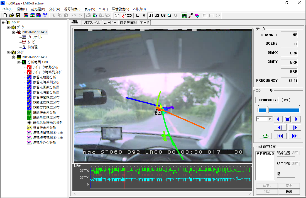306x198 pixels.
Task: Click the zoom in magnifier icon
Action: tap(170, 16)
